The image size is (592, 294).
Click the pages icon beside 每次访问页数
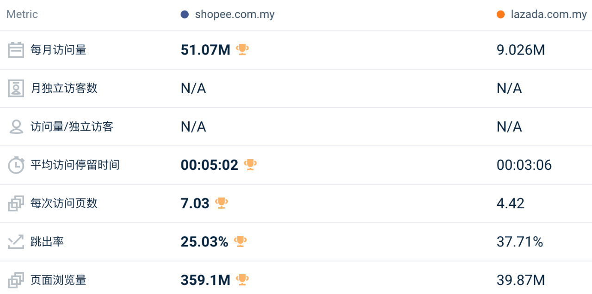[16, 203]
